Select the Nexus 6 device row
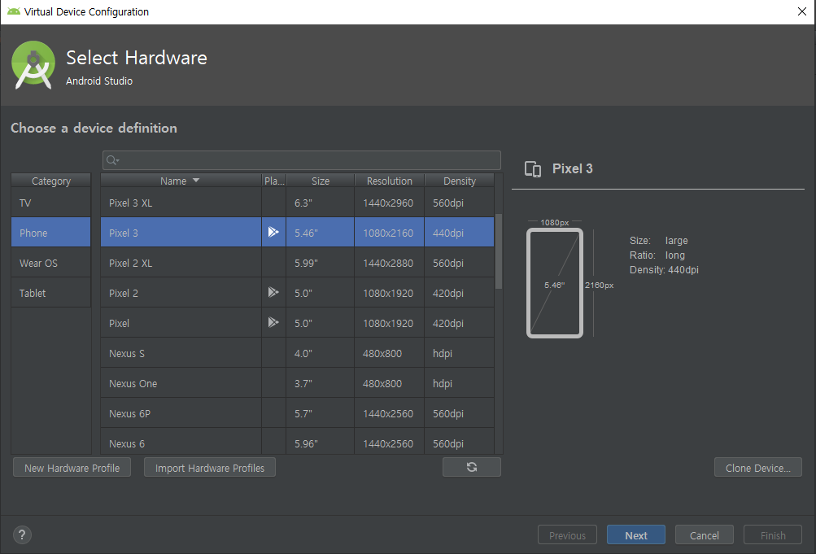 [x=297, y=443]
